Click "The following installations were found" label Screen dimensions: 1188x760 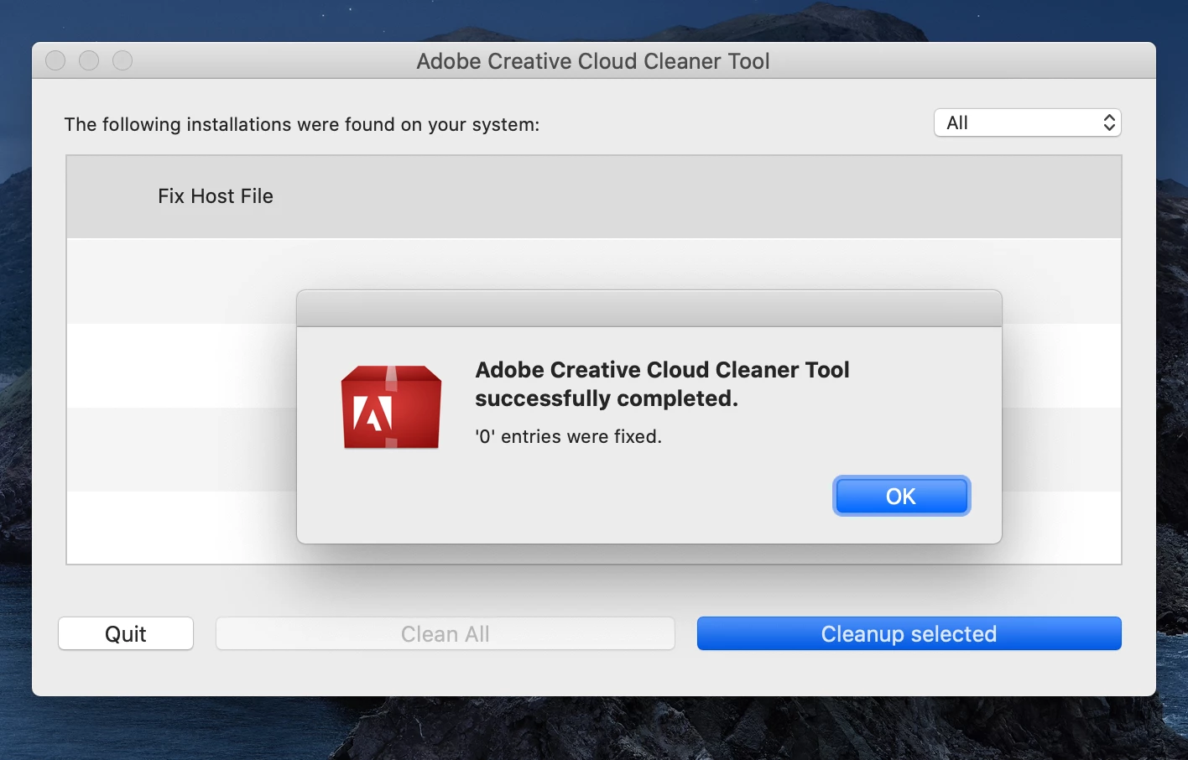coord(302,124)
